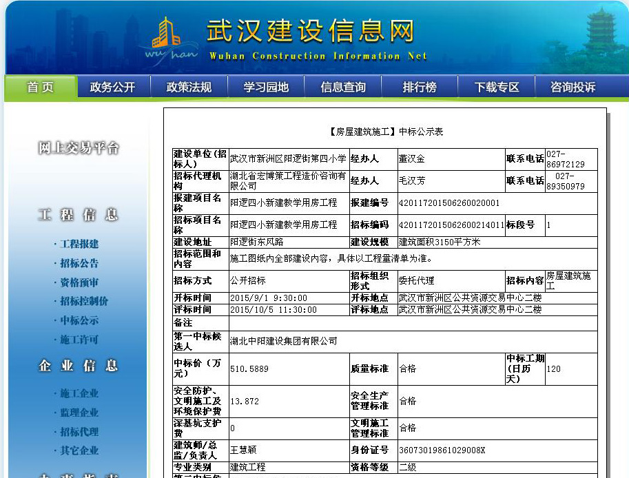Open 招标代理 under 企业信息

click(x=79, y=432)
